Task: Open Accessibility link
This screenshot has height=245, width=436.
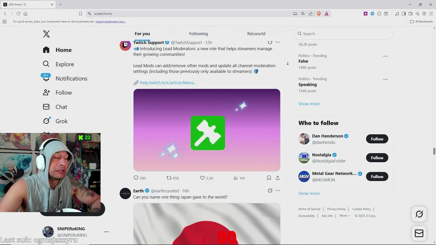Action: [x=307, y=216]
